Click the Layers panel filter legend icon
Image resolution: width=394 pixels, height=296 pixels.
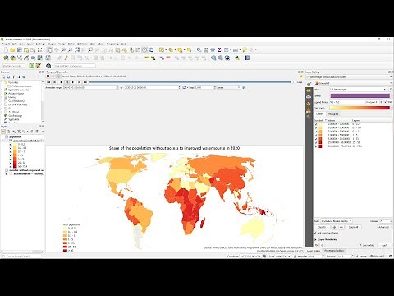coord(19,132)
